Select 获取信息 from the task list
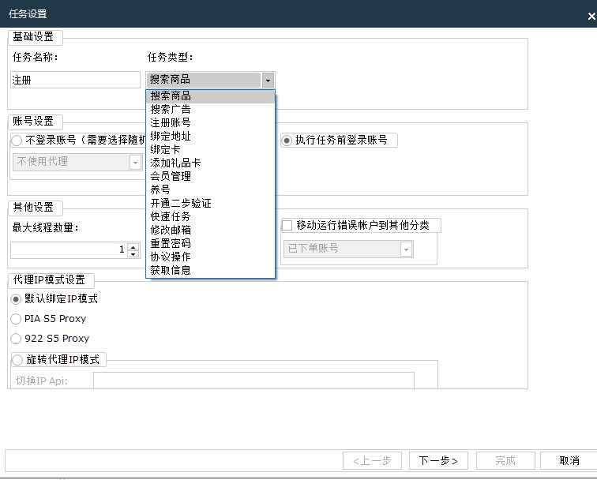This screenshot has width=597, height=480. 210,270
